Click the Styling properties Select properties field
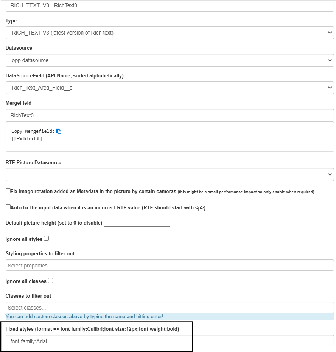The width and height of the screenshot is (336, 352). click(170, 266)
